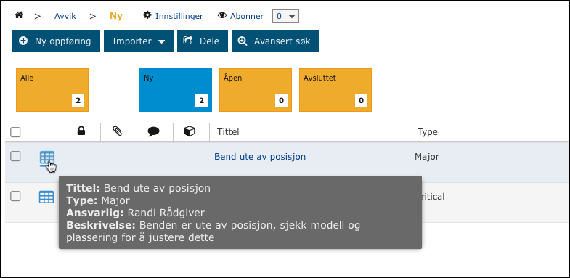The width and height of the screenshot is (570, 278).
Task: Click the cube column header icon
Action: pos(190,131)
